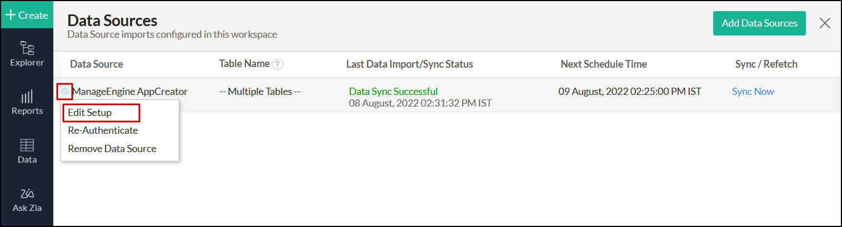Click the Next Schedule Time column header
Viewport: 842px width, 227px height.
(604, 64)
